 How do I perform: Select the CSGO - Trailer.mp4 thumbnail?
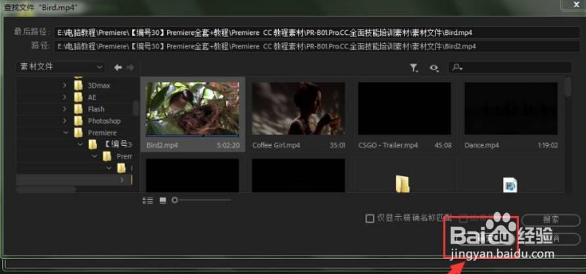tap(404, 108)
